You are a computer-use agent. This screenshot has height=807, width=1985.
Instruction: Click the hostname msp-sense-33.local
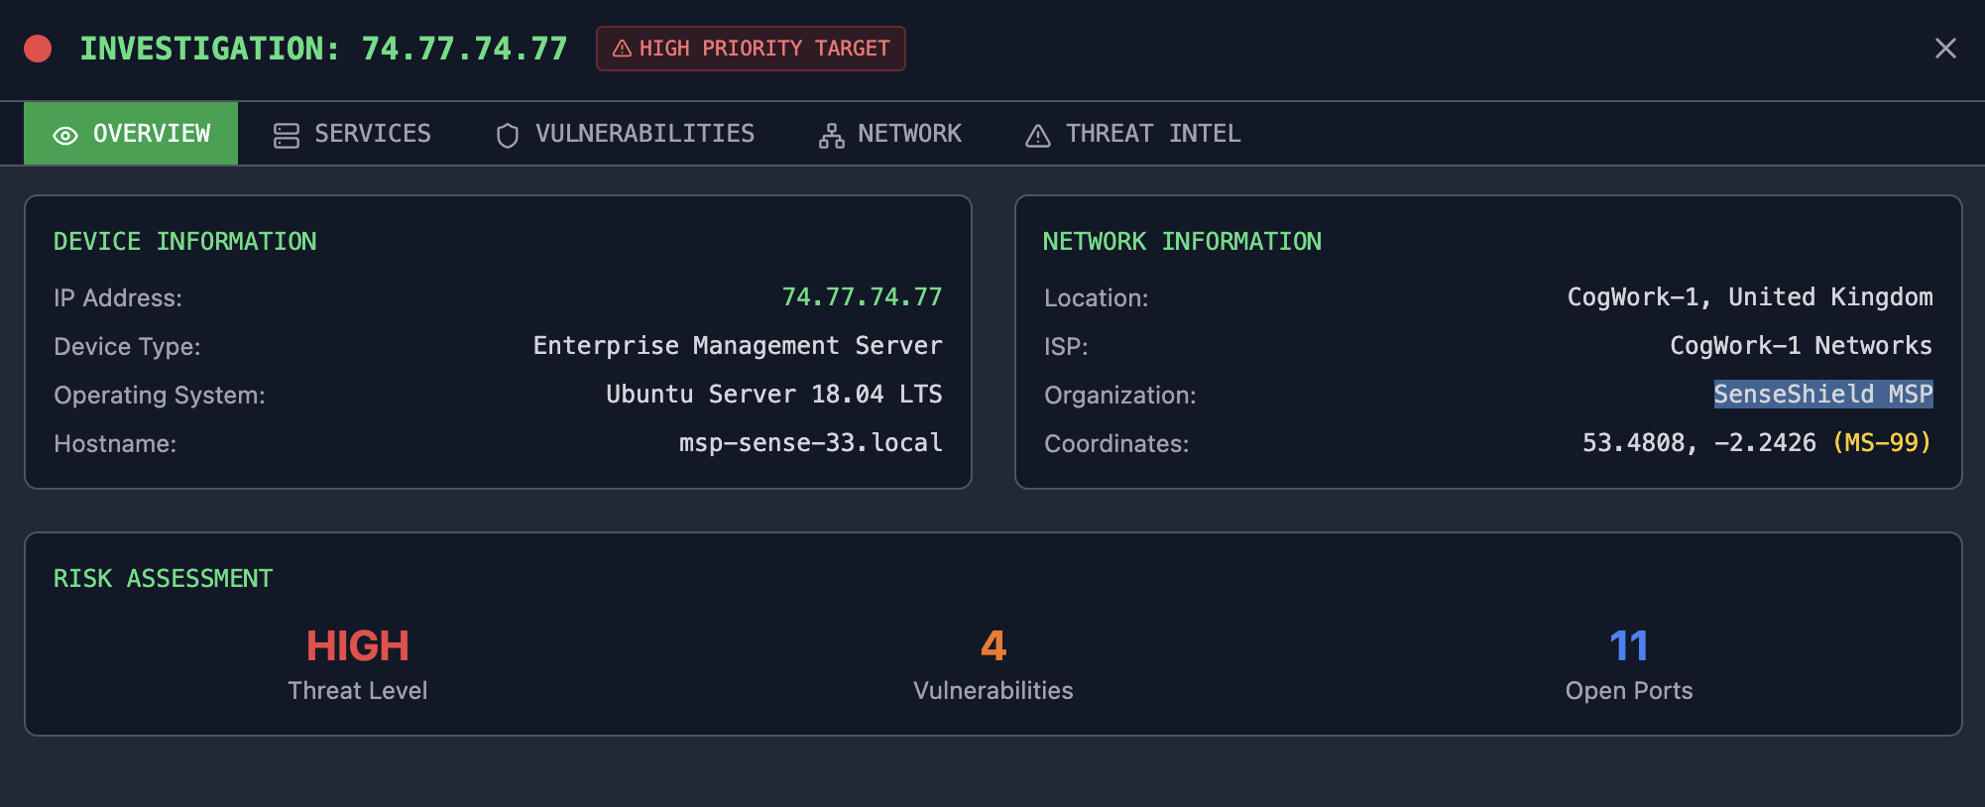pyautogui.click(x=810, y=442)
